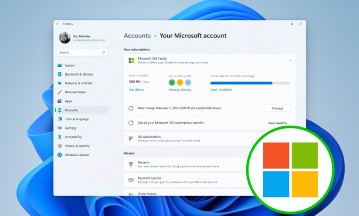359x216 pixels.
Task: Open the Rewards row
Action: 209,165
